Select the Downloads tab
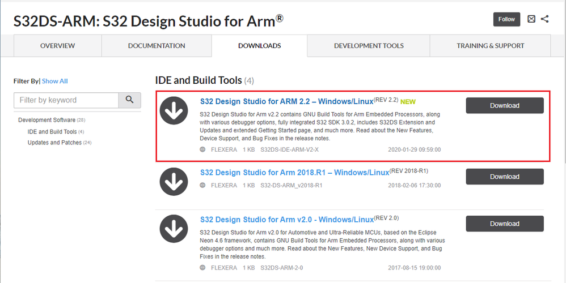The width and height of the screenshot is (566, 283). click(260, 46)
